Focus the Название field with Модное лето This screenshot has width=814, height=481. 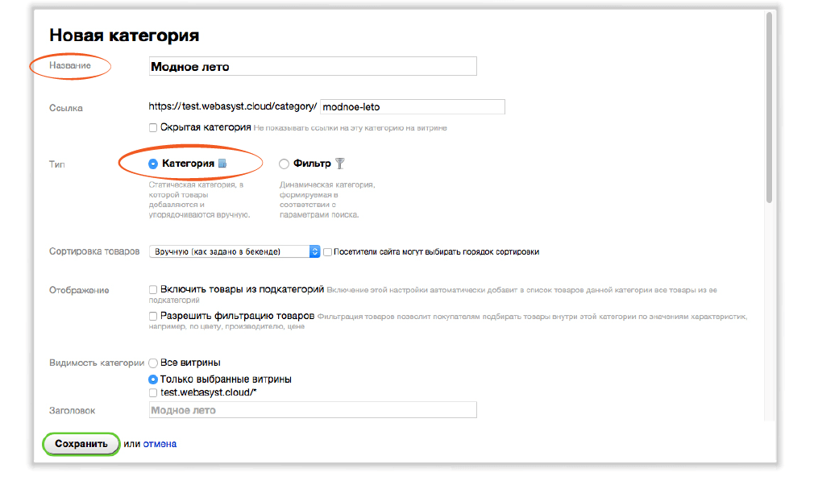313,66
